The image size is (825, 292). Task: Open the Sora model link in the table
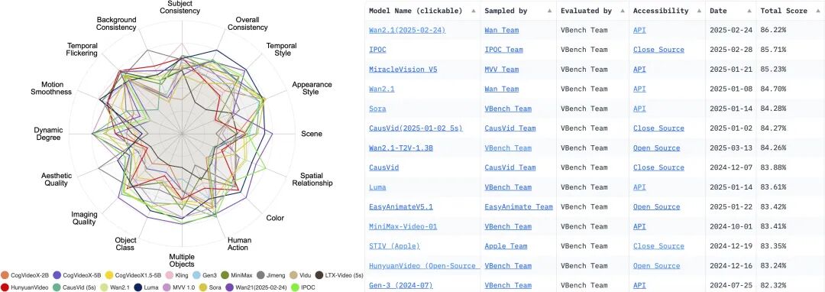click(x=377, y=109)
